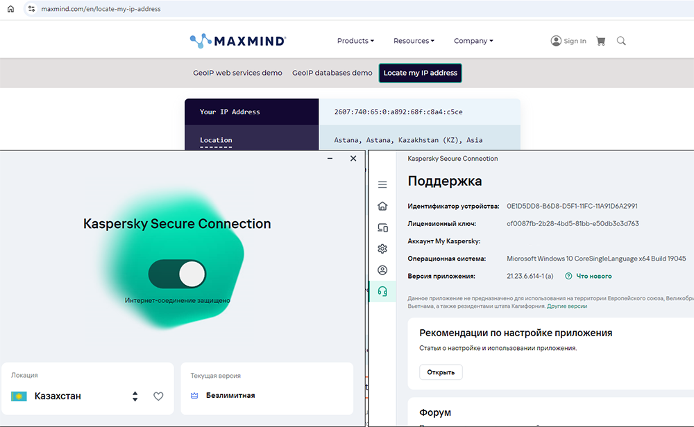
Task: Click the MaxMind logo
Action: coord(238,41)
